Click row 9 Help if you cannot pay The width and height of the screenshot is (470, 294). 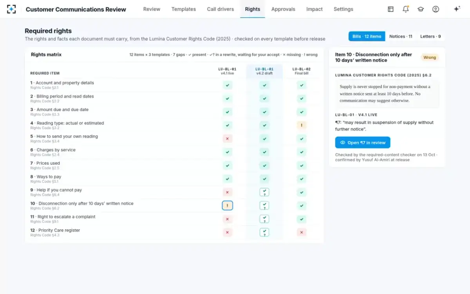pyautogui.click(x=174, y=192)
